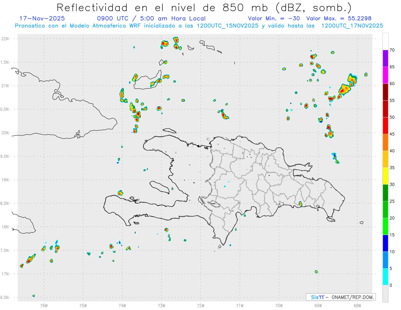The image size is (401, 310).
Task: Click the white top segment of the colorbar
Action: [x=385, y=41]
